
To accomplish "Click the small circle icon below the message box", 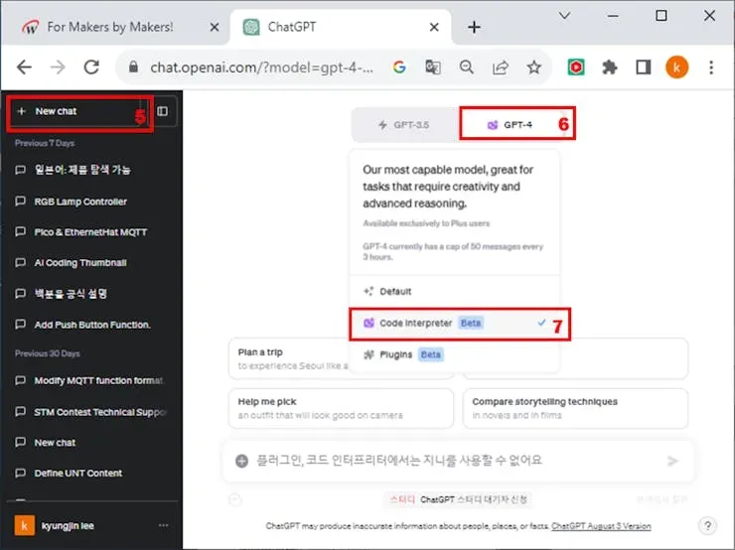I will 235,500.
